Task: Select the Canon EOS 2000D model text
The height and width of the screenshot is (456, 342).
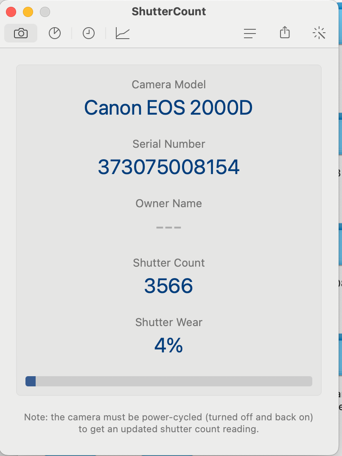Action: (x=168, y=108)
